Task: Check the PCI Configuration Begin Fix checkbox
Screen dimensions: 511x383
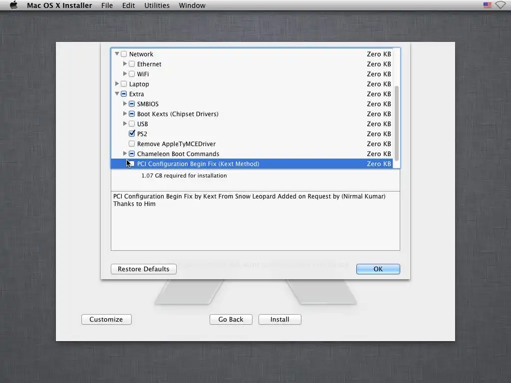Action: pos(132,164)
